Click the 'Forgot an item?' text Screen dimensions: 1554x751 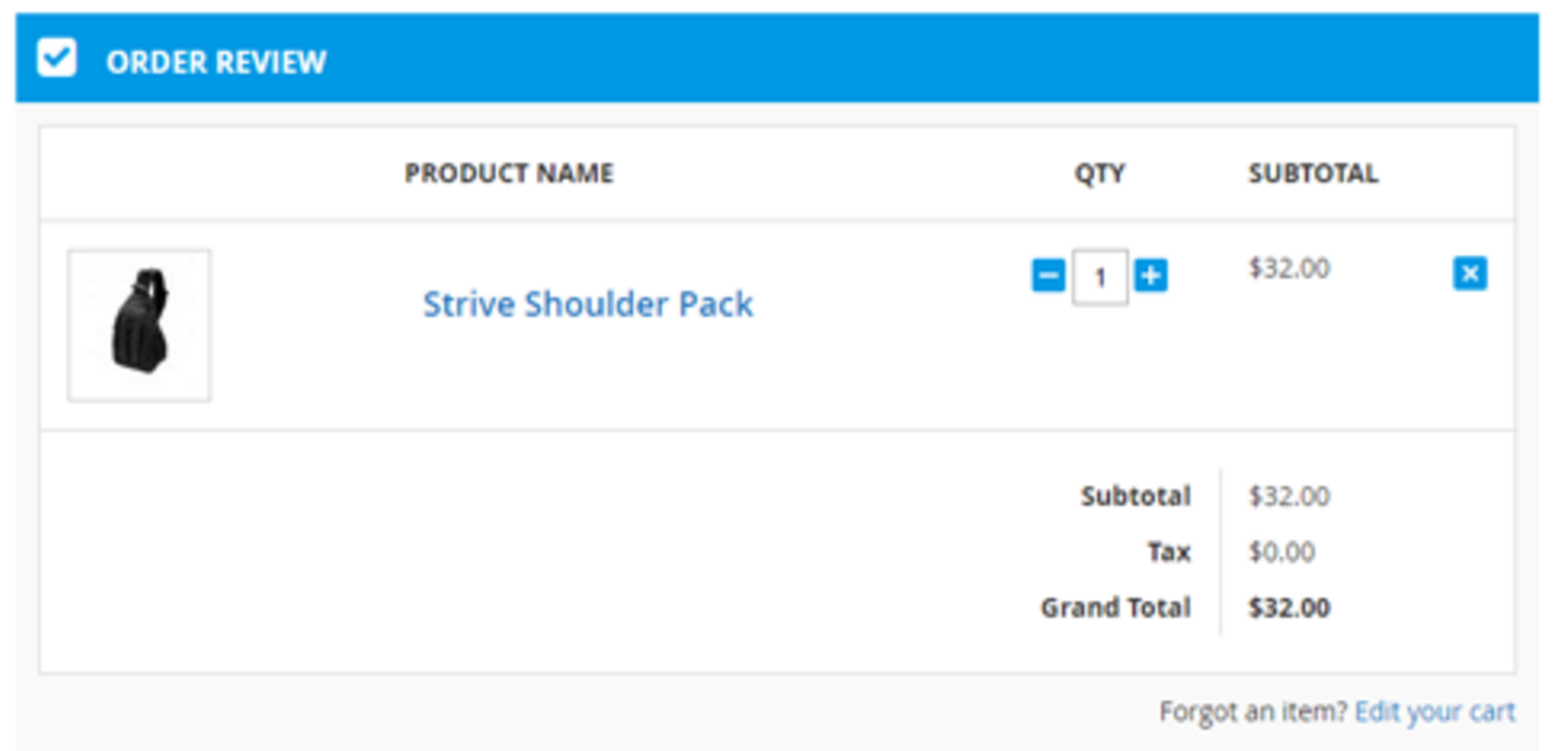[x=1253, y=711]
